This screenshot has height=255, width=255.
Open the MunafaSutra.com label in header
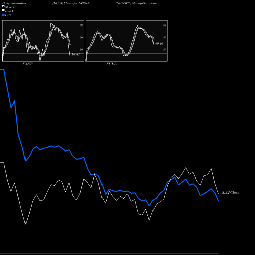[144, 3]
